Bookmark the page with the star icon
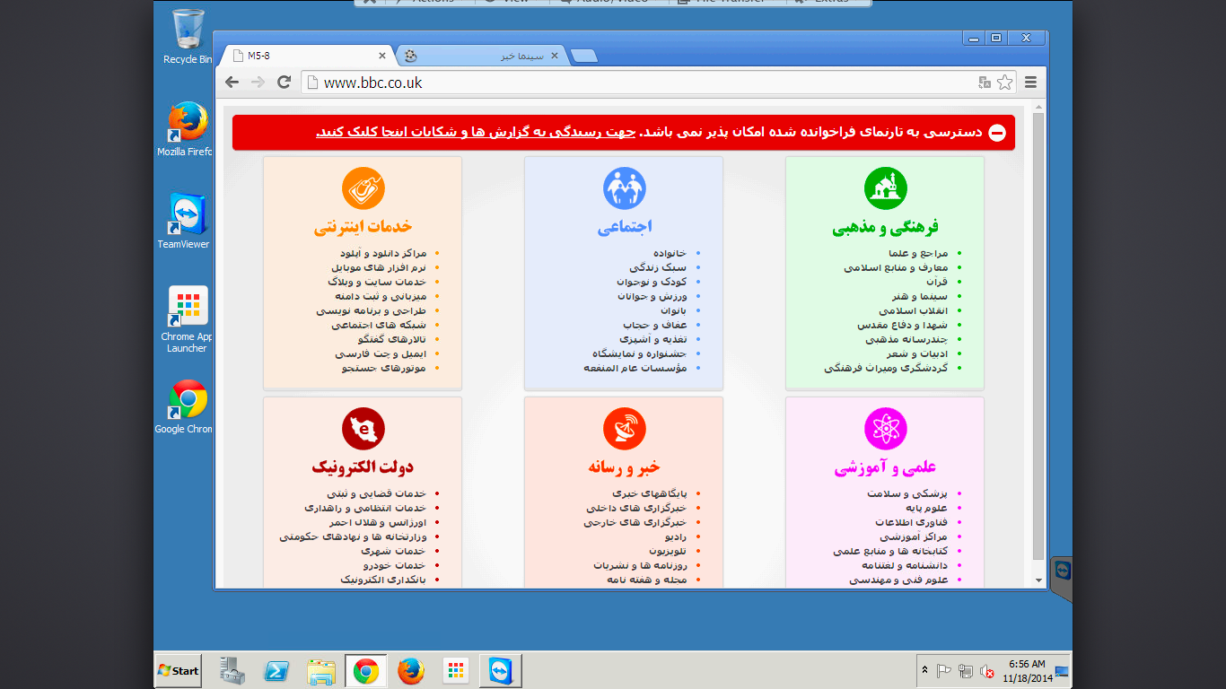1226x689 pixels. pyautogui.click(x=1004, y=83)
